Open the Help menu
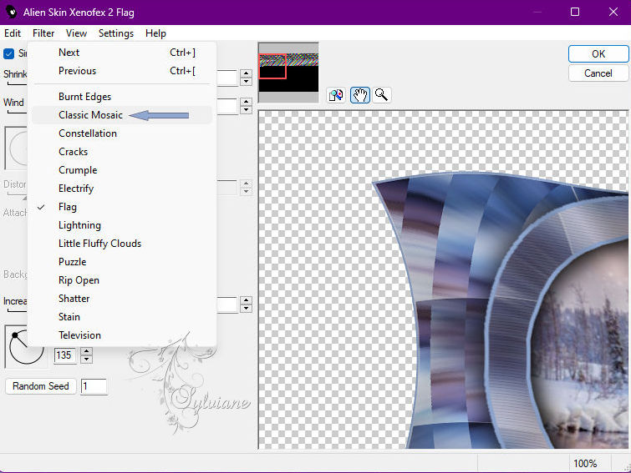The height and width of the screenshot is (473, 631). coord(155,33)
